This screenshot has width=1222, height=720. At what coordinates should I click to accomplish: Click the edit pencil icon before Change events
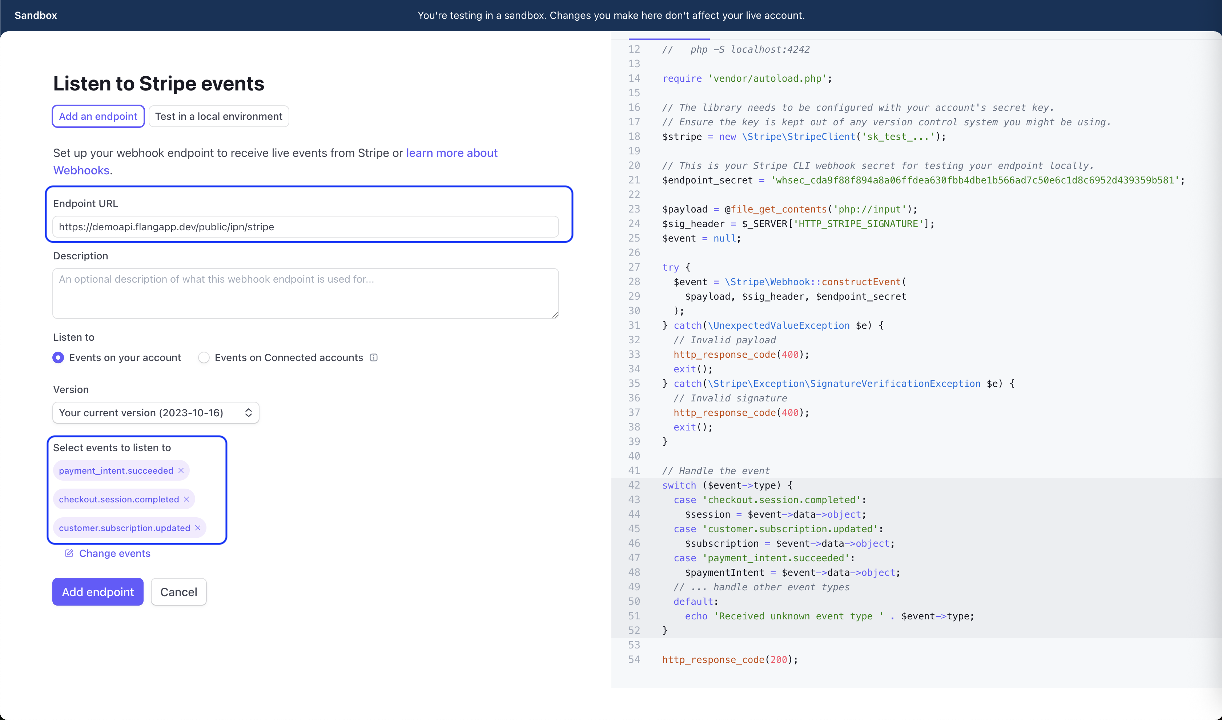(x=69, y=554)
